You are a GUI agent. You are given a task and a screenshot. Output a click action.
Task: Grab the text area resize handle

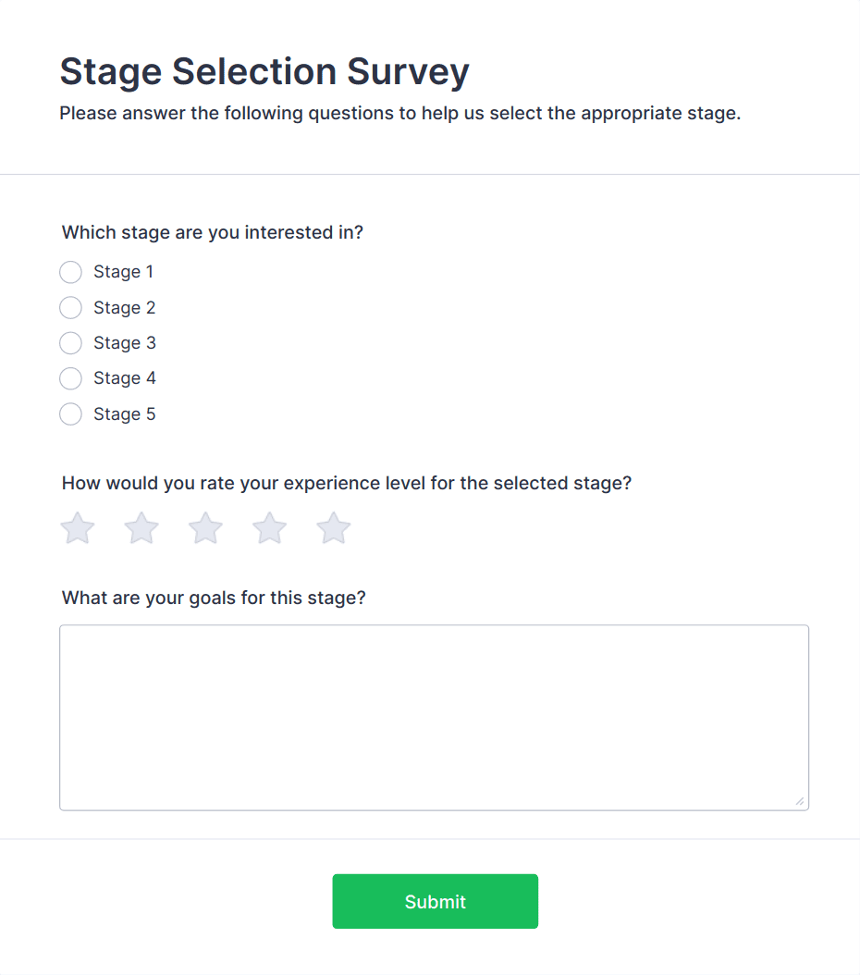coord(800,802)
